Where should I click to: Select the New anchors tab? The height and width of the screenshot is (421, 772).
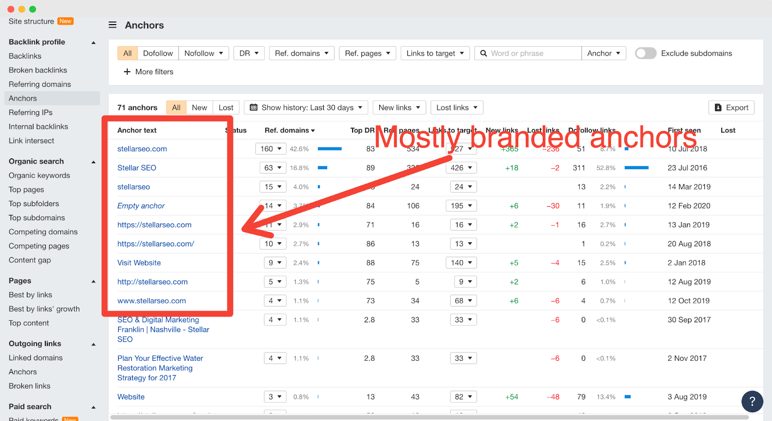[x=199, y=107]
